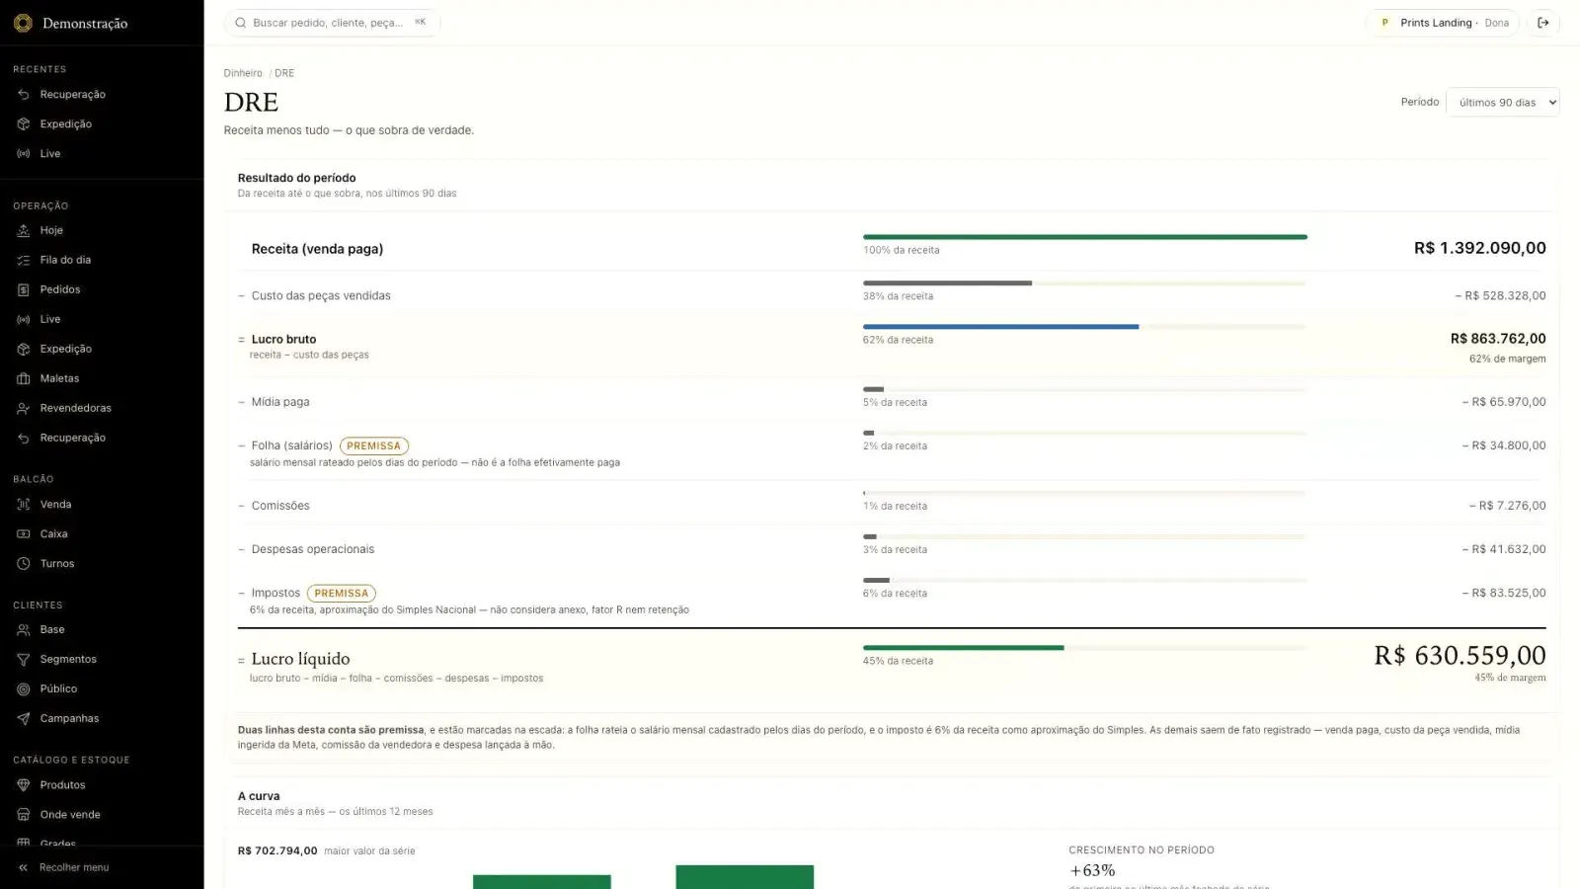The width and height of the screenshot is (1580, 889).
Task: Open Turnos clock icon
Action: click(24, 563)
